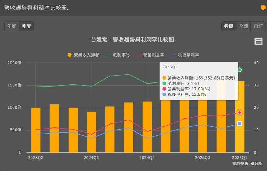
Task: Click the 500億 y-axis label
Action: click(16, 130)
